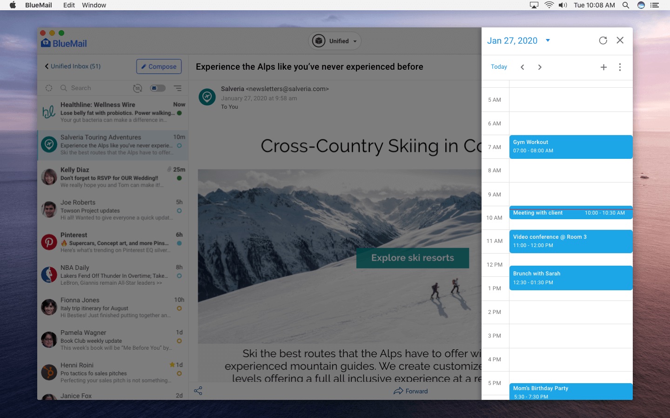Screen dimensions: 670x418
Task: Add a new calendar event
Action: click(x=603, y=67)
